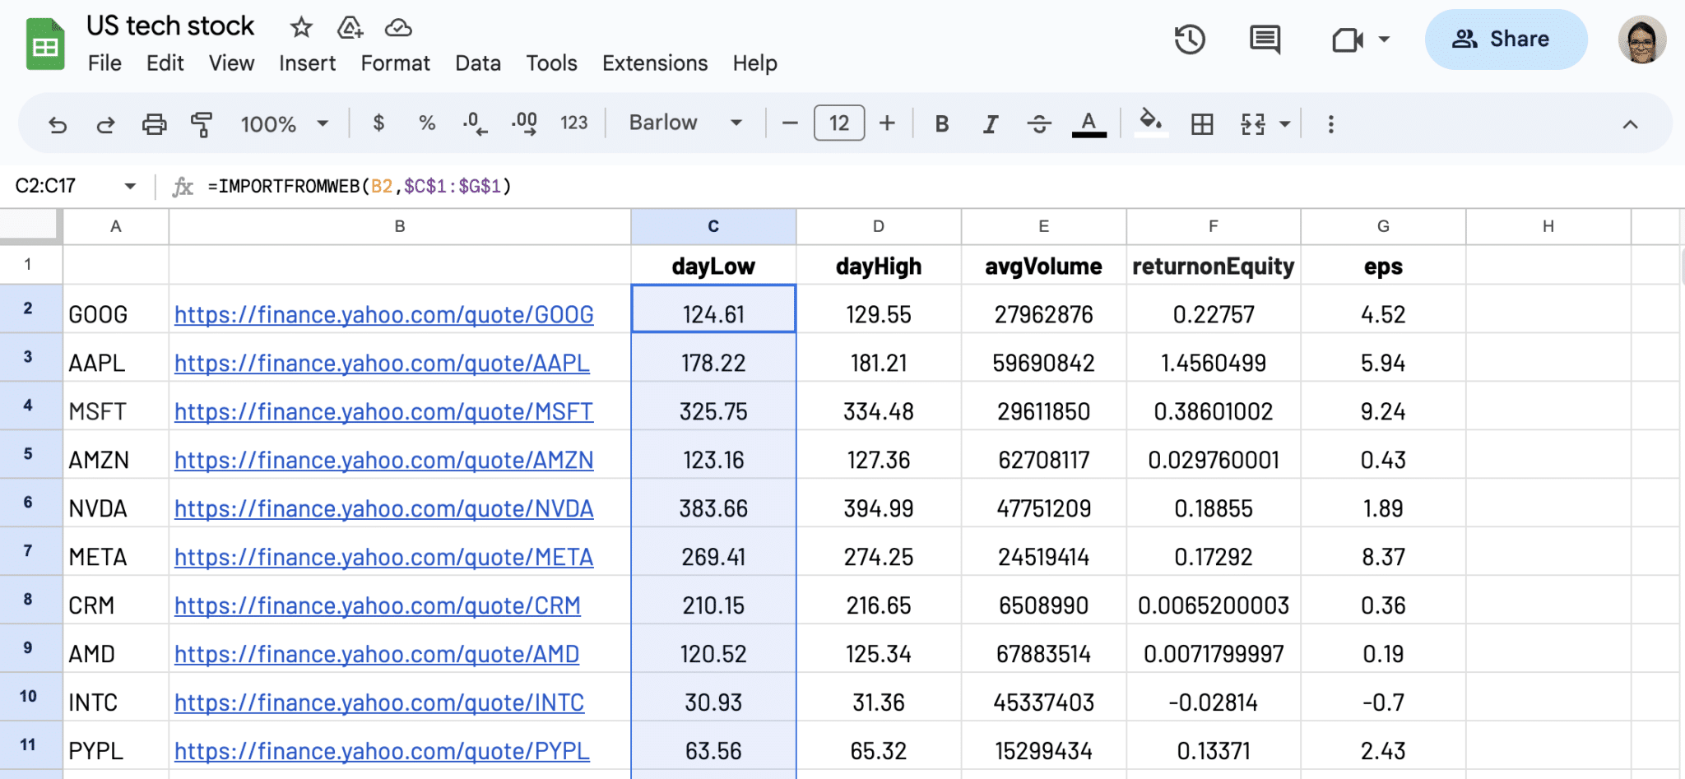Viewport: 1685px width, 779px height.
Task: Click the undo arrow icon
Action: [x=57, y=124]
